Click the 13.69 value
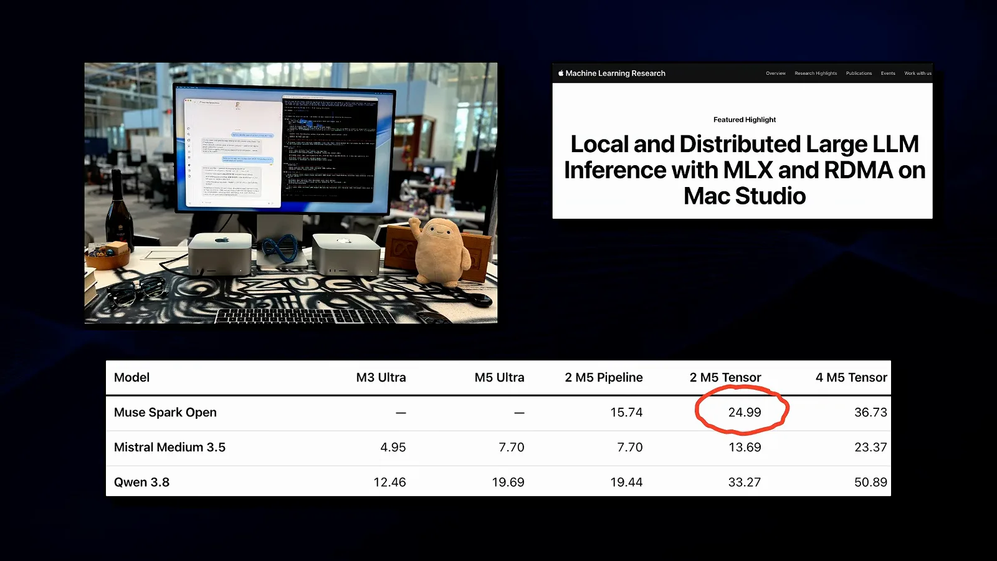The width and height of the screenshot is (997, 561). point(745,448)
